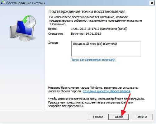Click the heading Подтверждение точки восстановления
This screenshot has width=156, height=124.
[87, 11]
